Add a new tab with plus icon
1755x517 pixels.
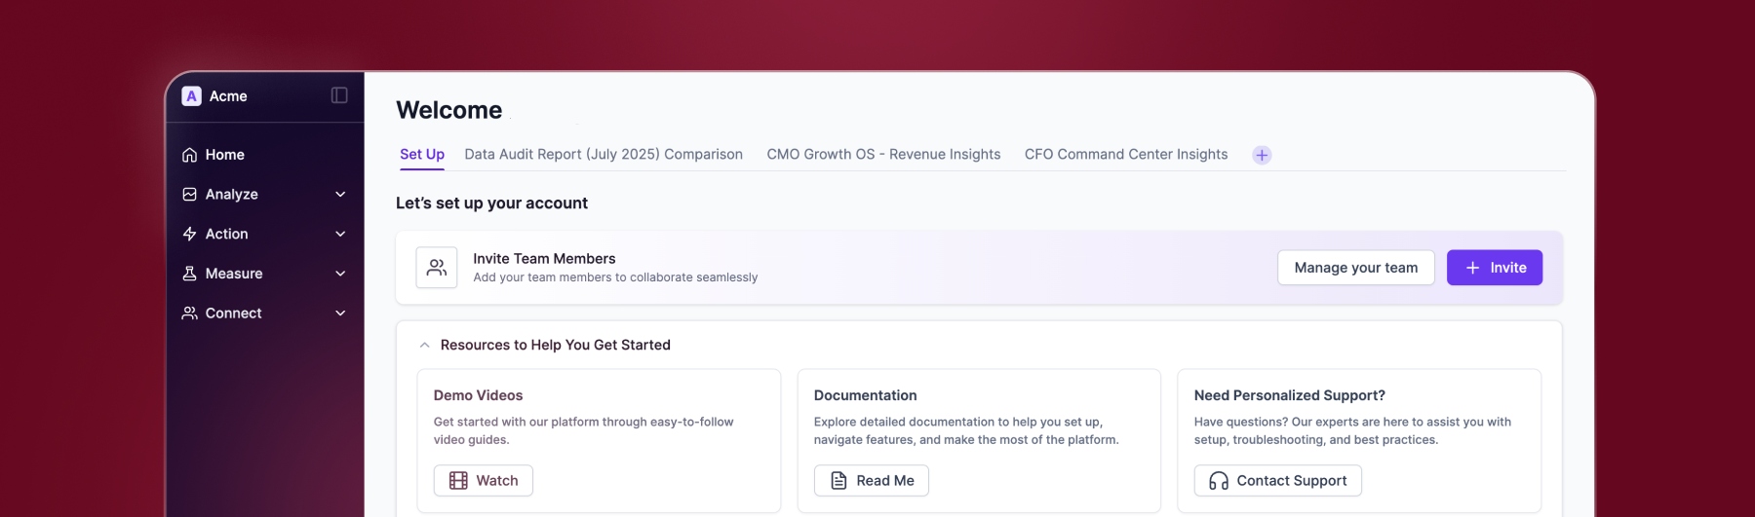click(1262, 155)
